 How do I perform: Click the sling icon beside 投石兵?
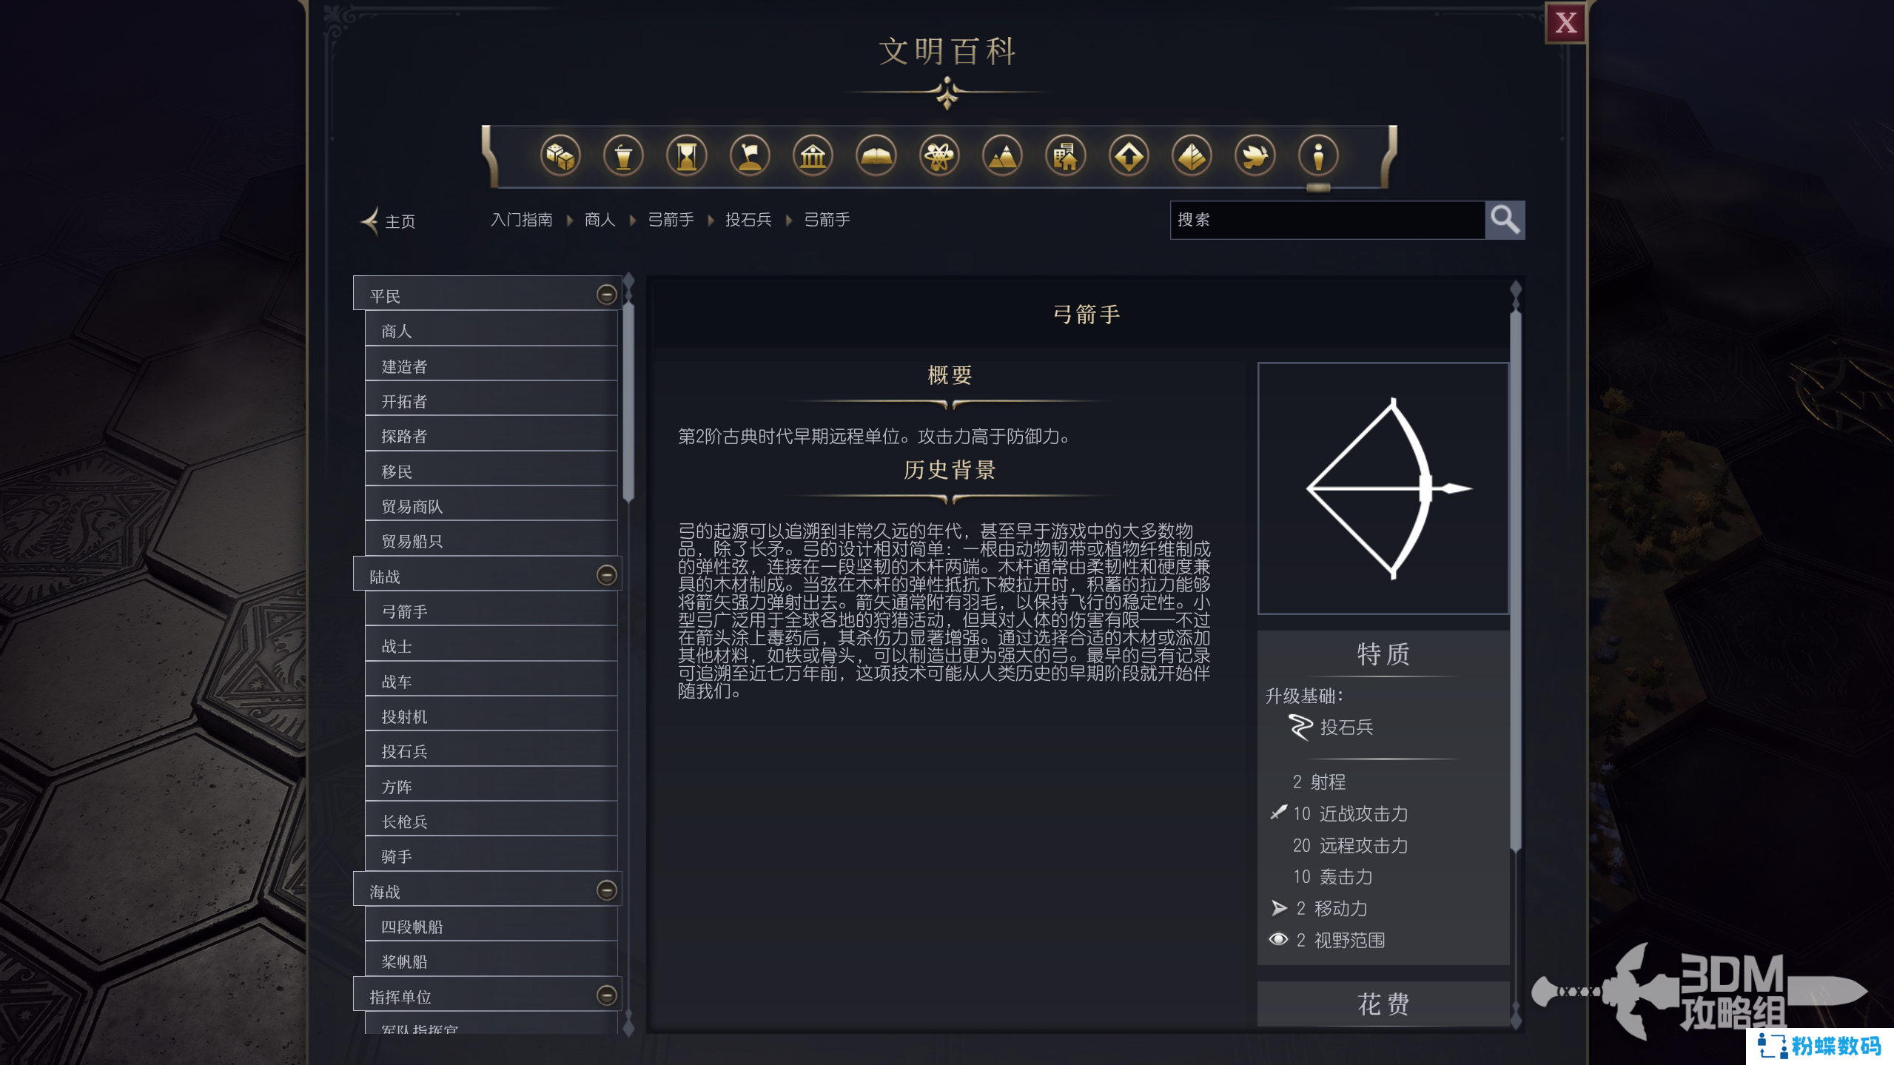pyautogui.click(x=1300, y=728)
